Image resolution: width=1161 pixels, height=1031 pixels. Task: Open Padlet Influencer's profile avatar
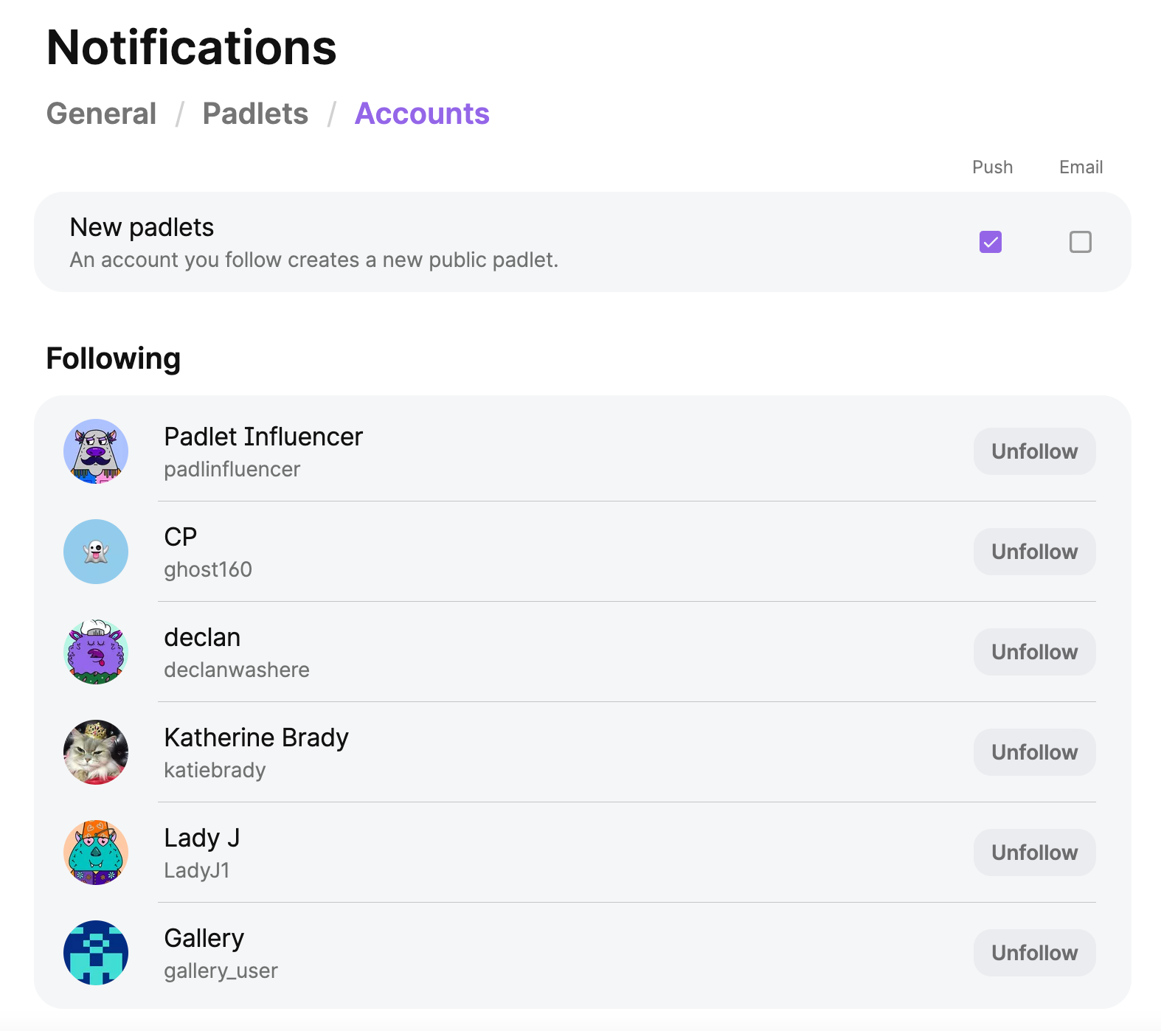[x=96, y=451]
